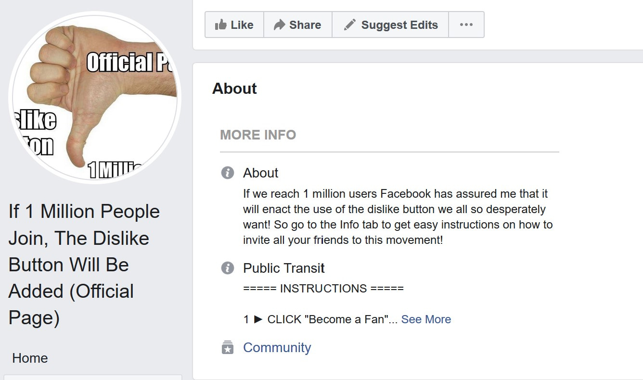Open the three-dots more options menu

(x=466, y=25)
